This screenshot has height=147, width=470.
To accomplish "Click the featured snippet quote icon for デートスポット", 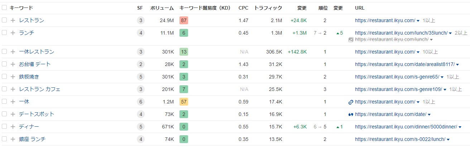I will (x=351, y=114).
